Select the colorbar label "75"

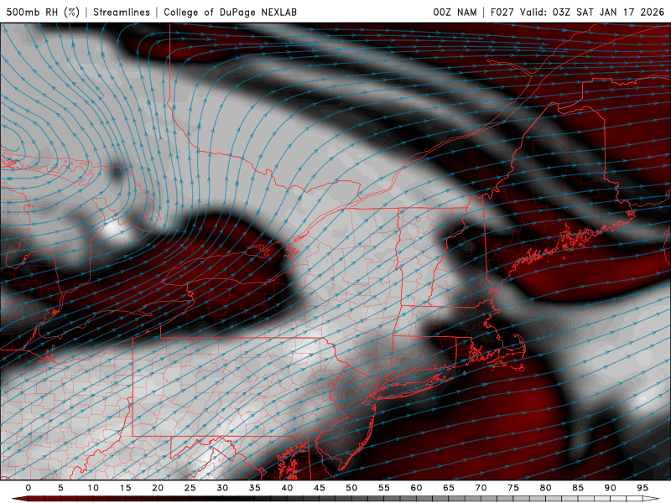[x=513, y=488]
